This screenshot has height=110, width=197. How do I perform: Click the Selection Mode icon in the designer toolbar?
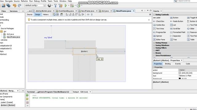54,14
